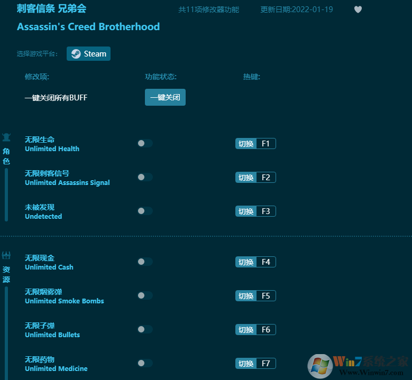Click the 角色 character section helmet icon
The image size is (412, 380).
[x=6, y=137]
